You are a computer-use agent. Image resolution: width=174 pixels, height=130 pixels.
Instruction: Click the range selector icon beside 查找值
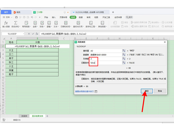[x=124, y=50]
